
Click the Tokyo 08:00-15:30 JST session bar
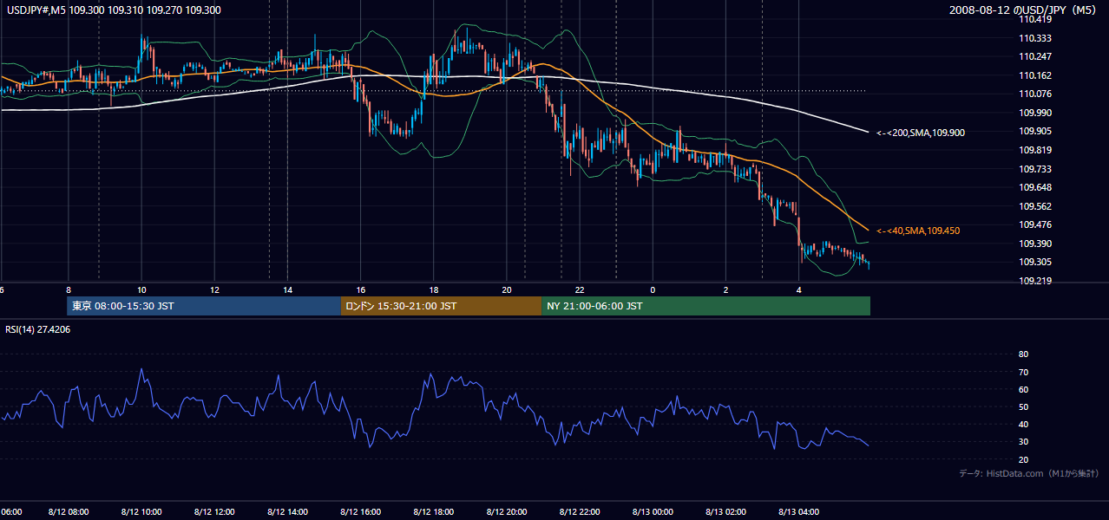coord(204,306)
